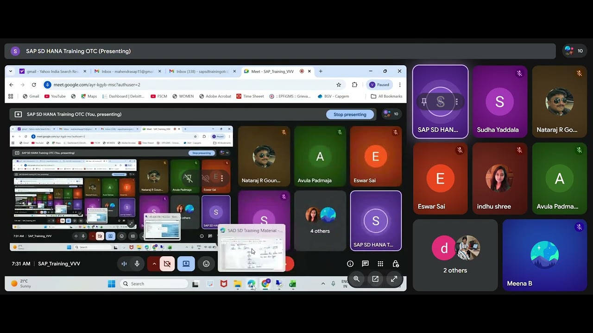593x333 pixels.
Task: Select the Sudha Yaddala participant tile
Action: click(x=499, y=101)
